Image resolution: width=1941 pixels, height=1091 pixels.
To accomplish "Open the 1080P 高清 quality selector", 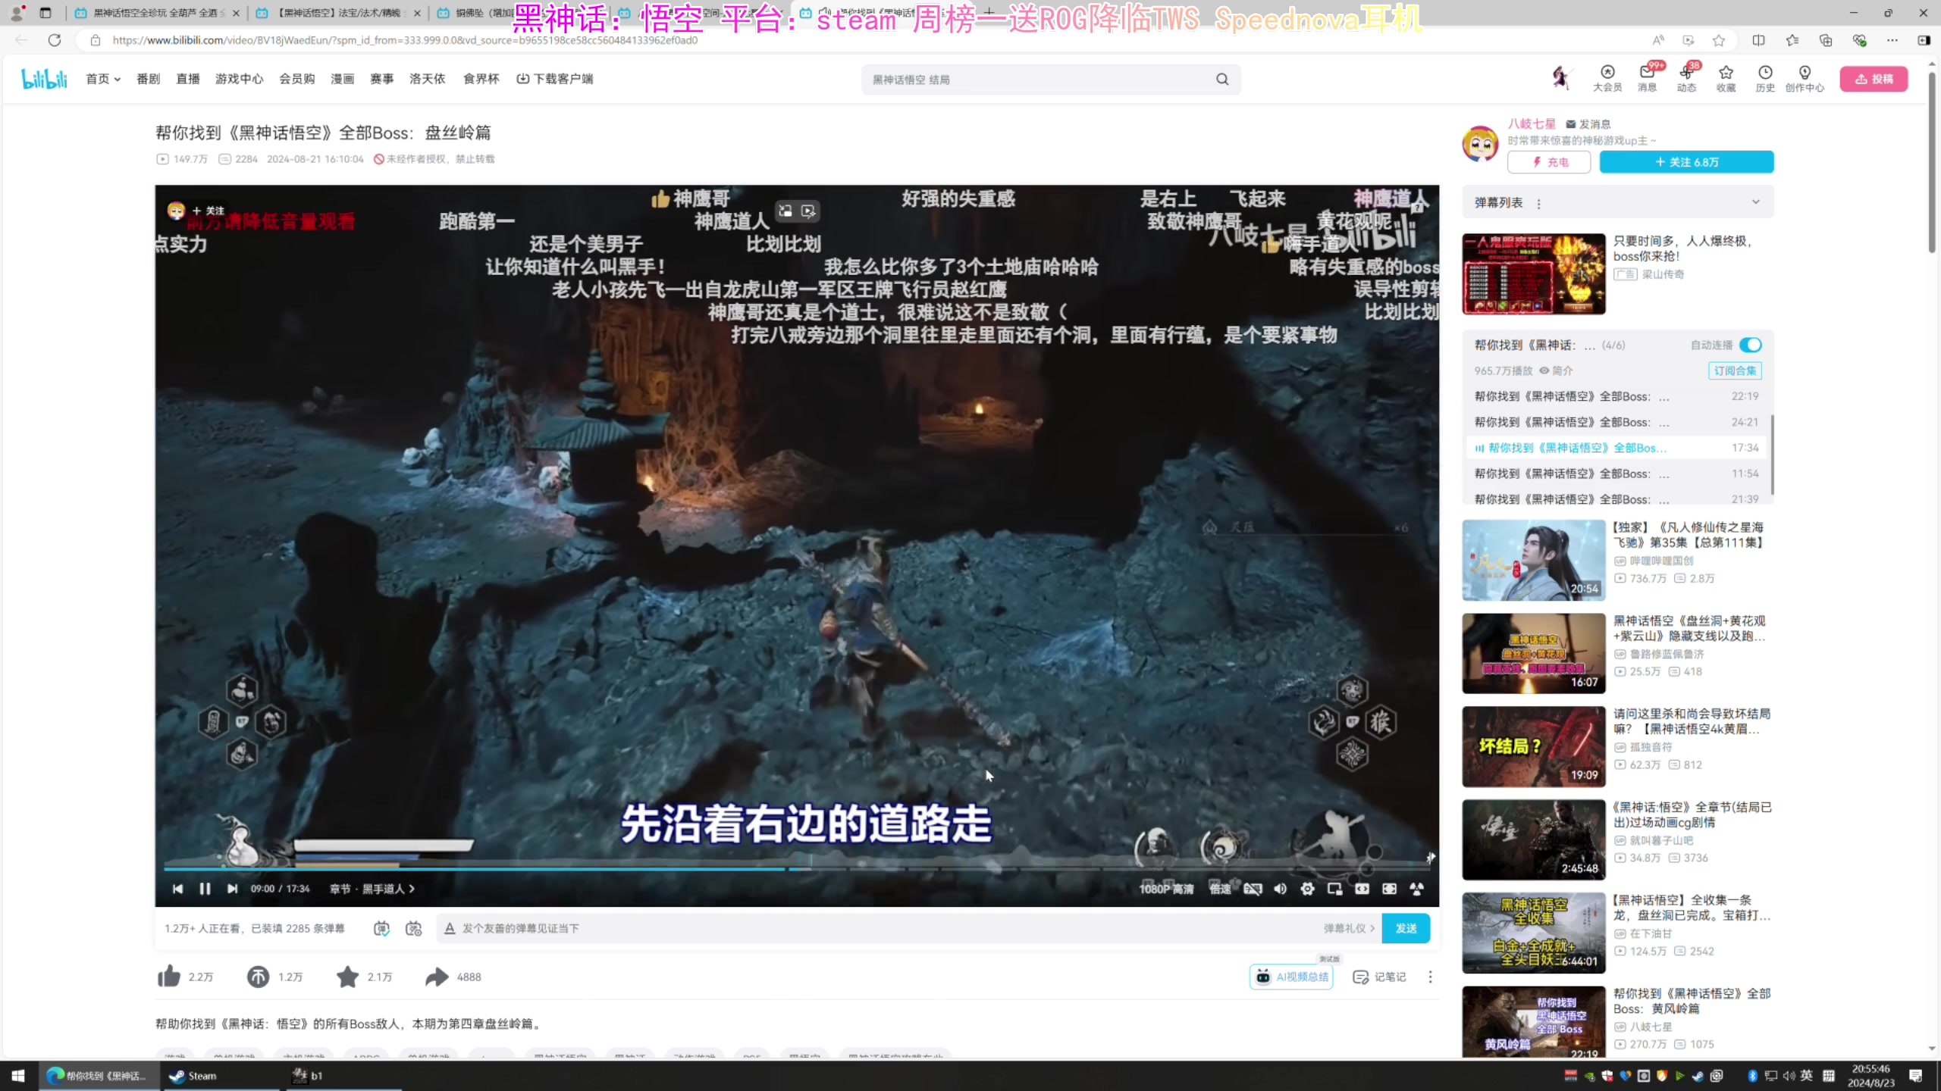I will [1166, 889].
